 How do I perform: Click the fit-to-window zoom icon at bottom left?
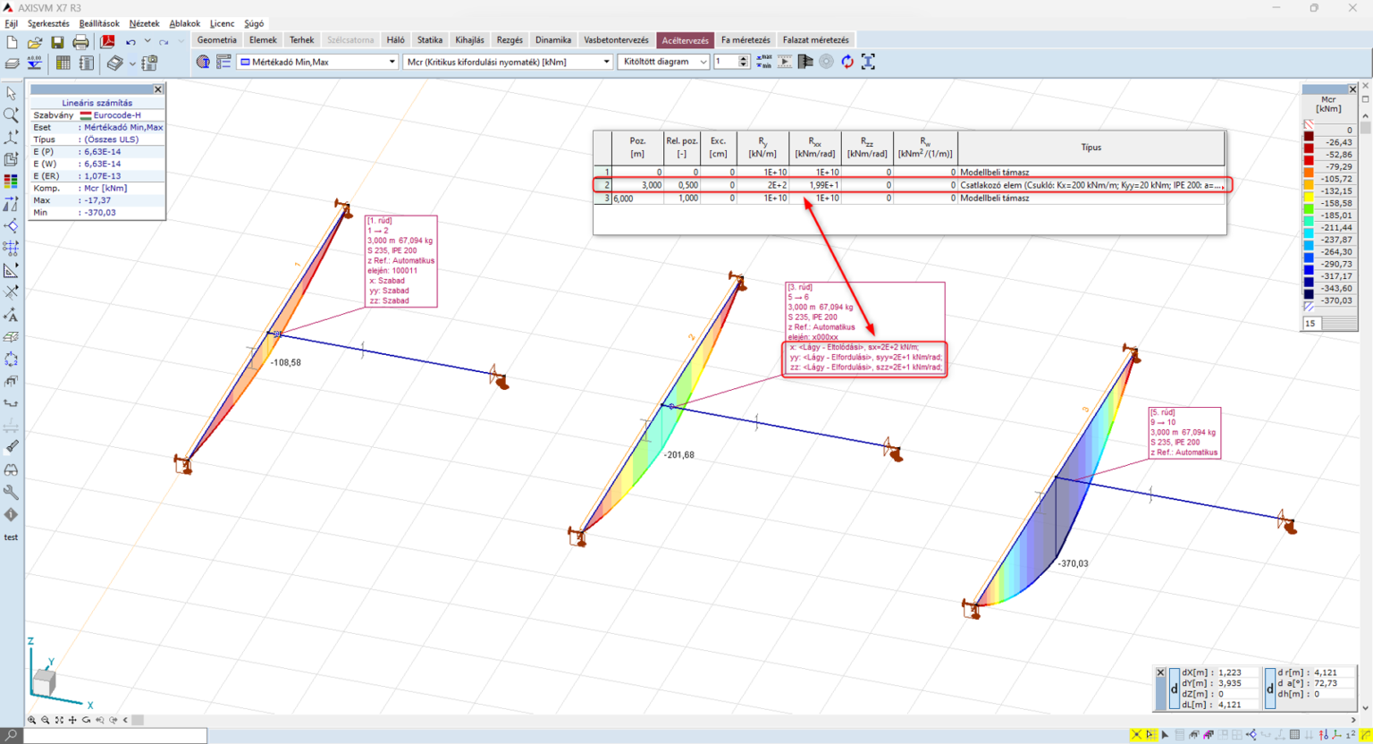click(x=59, y=720)
